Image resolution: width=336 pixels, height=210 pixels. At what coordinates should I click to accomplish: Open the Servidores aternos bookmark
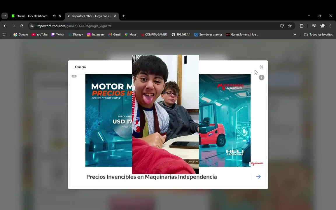point(209,34)
